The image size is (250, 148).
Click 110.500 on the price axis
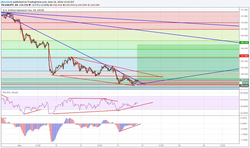[244, 23]
